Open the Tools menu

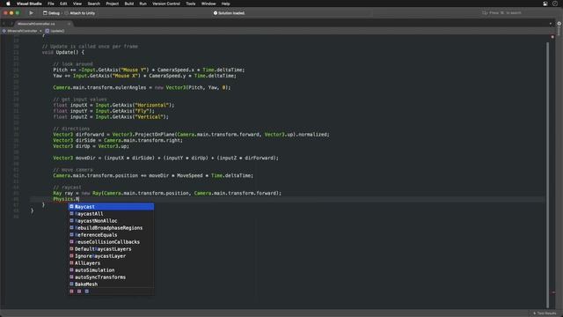(191, 4)
